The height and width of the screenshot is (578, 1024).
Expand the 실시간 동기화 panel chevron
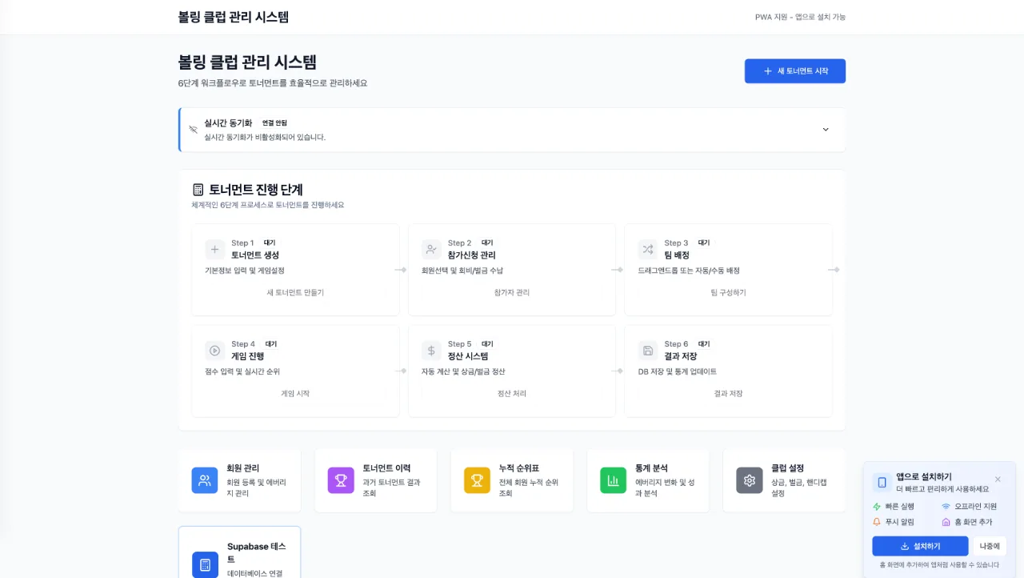tap(826, 130)
